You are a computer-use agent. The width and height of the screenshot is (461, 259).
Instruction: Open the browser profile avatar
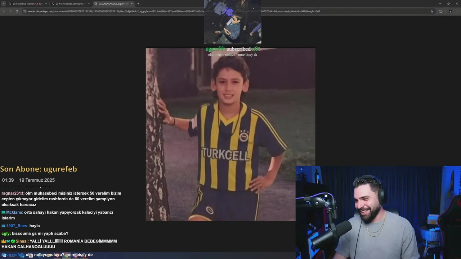click(x=450, y=11)
